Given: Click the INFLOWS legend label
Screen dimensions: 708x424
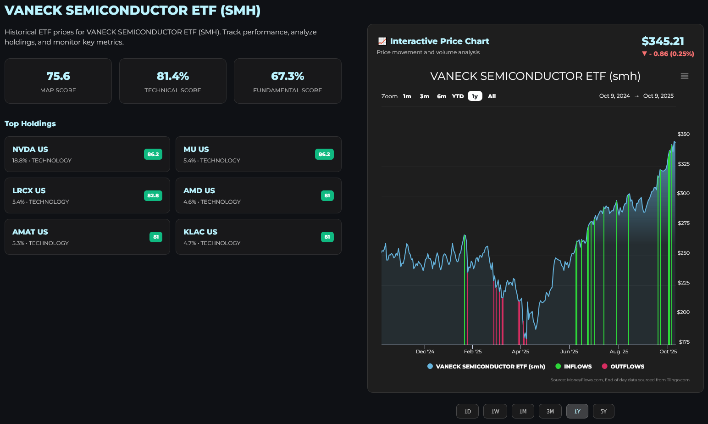Looking at the screenshot, I should 578,366.
